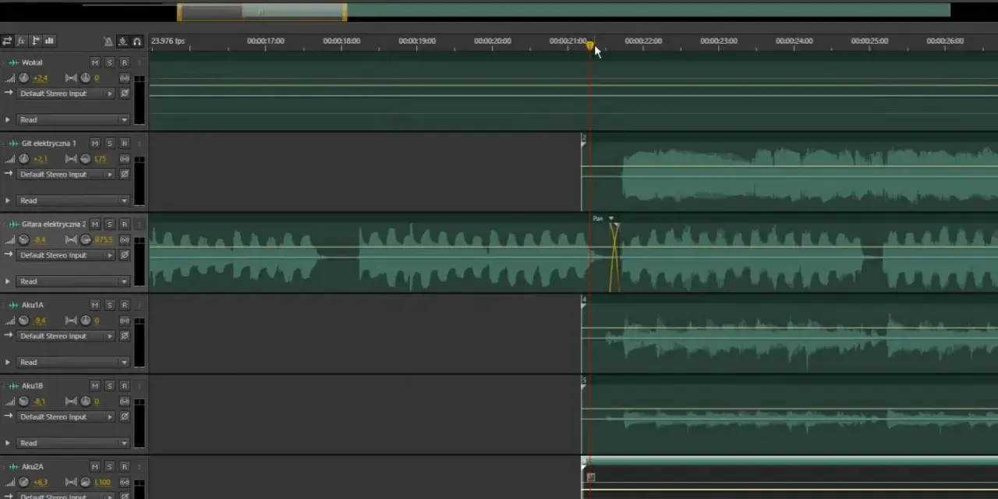Open the Pan envelope dropdown on the Gitara elektryczna 2 clip
Image resolution: width=998 pixels, height=499 pixels.
pos(611,218)
